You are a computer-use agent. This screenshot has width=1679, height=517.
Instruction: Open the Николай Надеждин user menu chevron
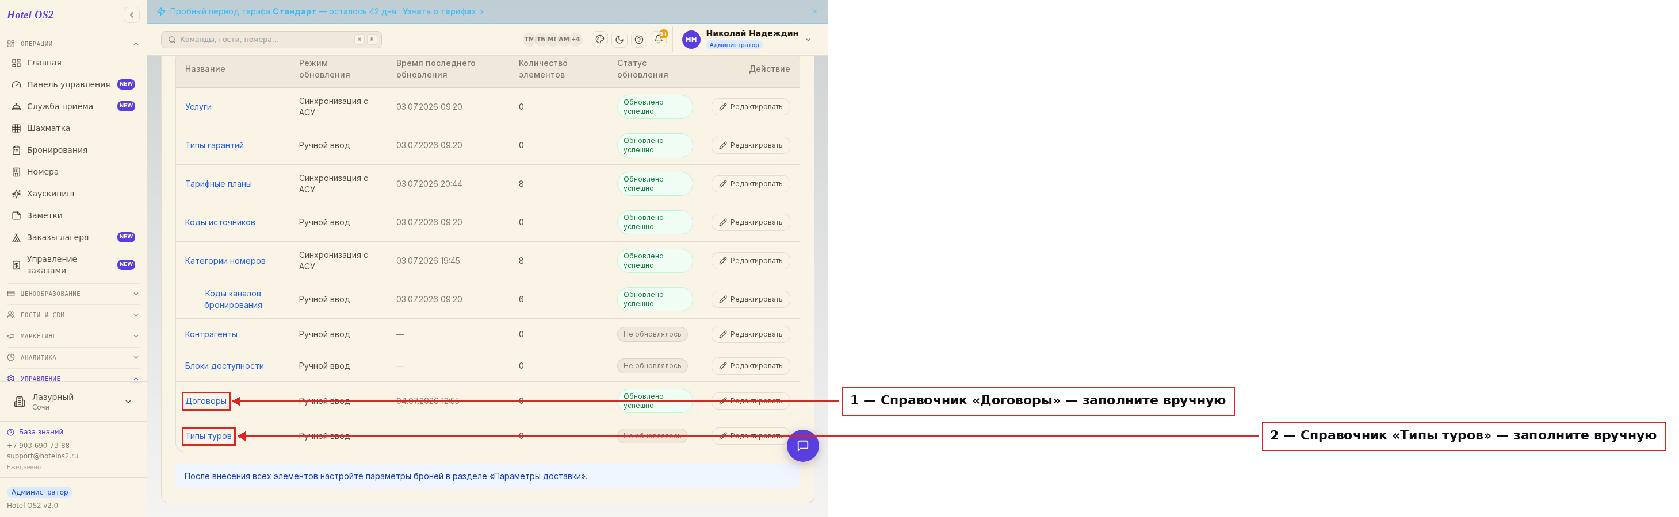coord(808,40)
